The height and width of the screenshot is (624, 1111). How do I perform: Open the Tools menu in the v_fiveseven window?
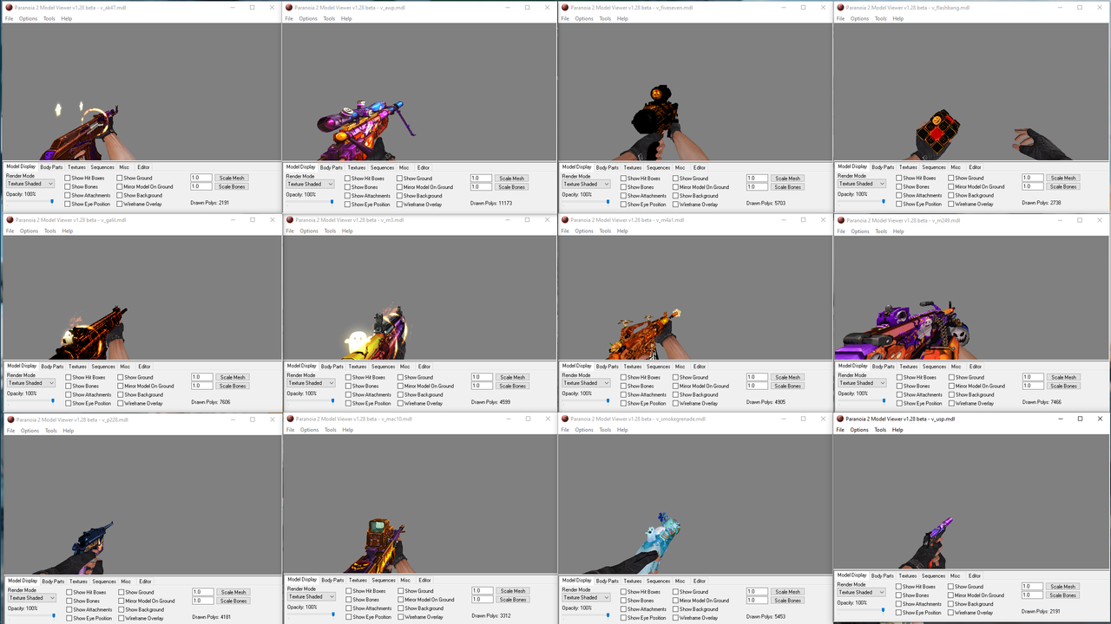click(605, 18)
